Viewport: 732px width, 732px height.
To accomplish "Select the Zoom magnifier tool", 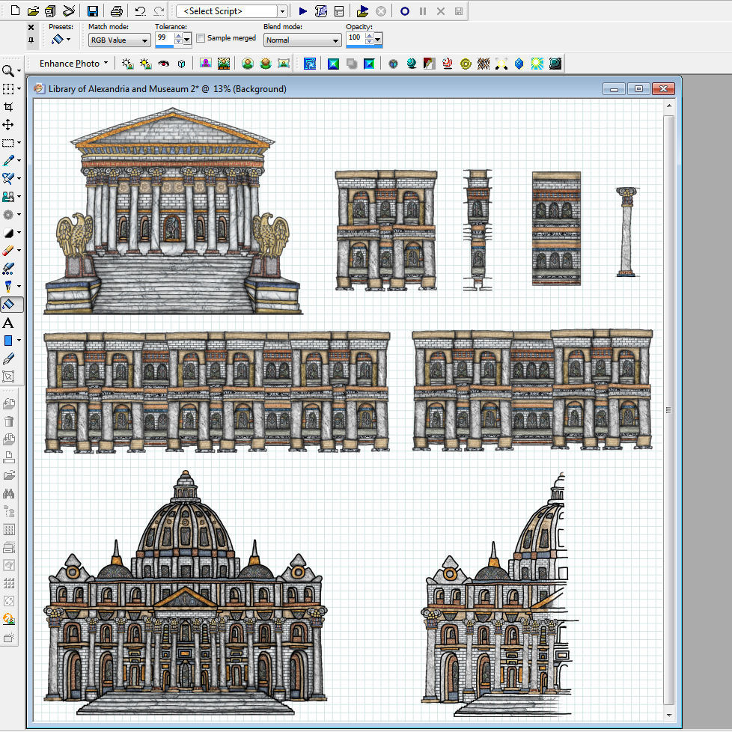I will click(8, 71).
